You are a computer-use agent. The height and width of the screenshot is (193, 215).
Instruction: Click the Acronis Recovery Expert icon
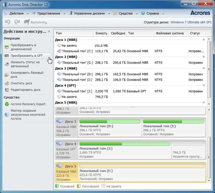coord(7,104)
